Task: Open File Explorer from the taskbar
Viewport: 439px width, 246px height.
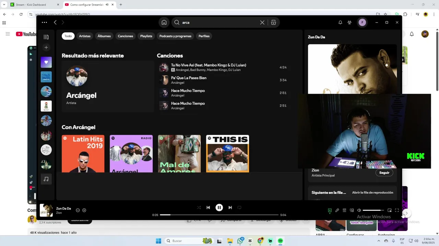Action: [230, 241]
